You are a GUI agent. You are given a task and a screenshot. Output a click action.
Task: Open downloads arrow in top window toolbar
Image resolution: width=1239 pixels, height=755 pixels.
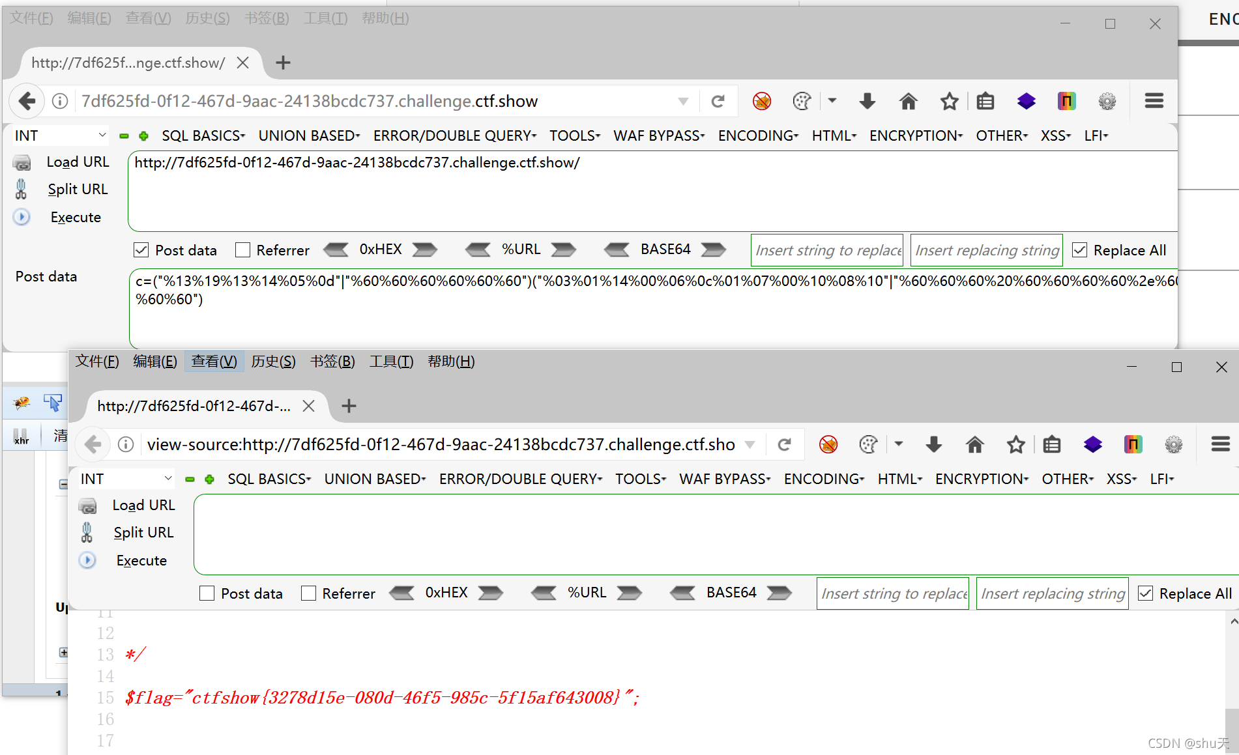(x=867, y=101)
